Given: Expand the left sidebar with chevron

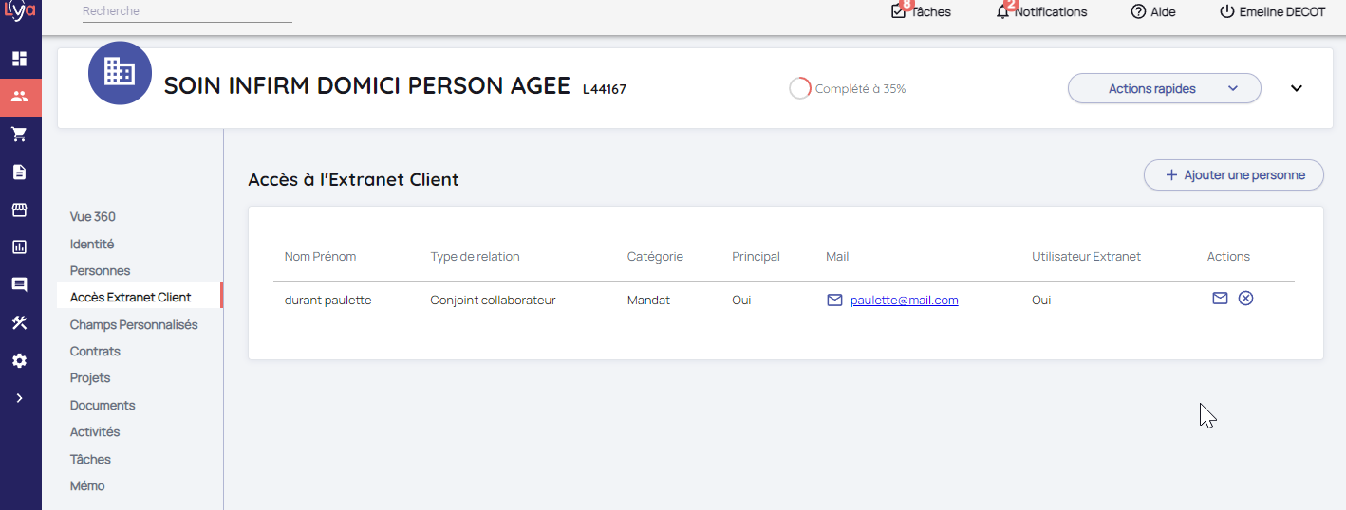Looking at the screenshot, I should (19, 398).
